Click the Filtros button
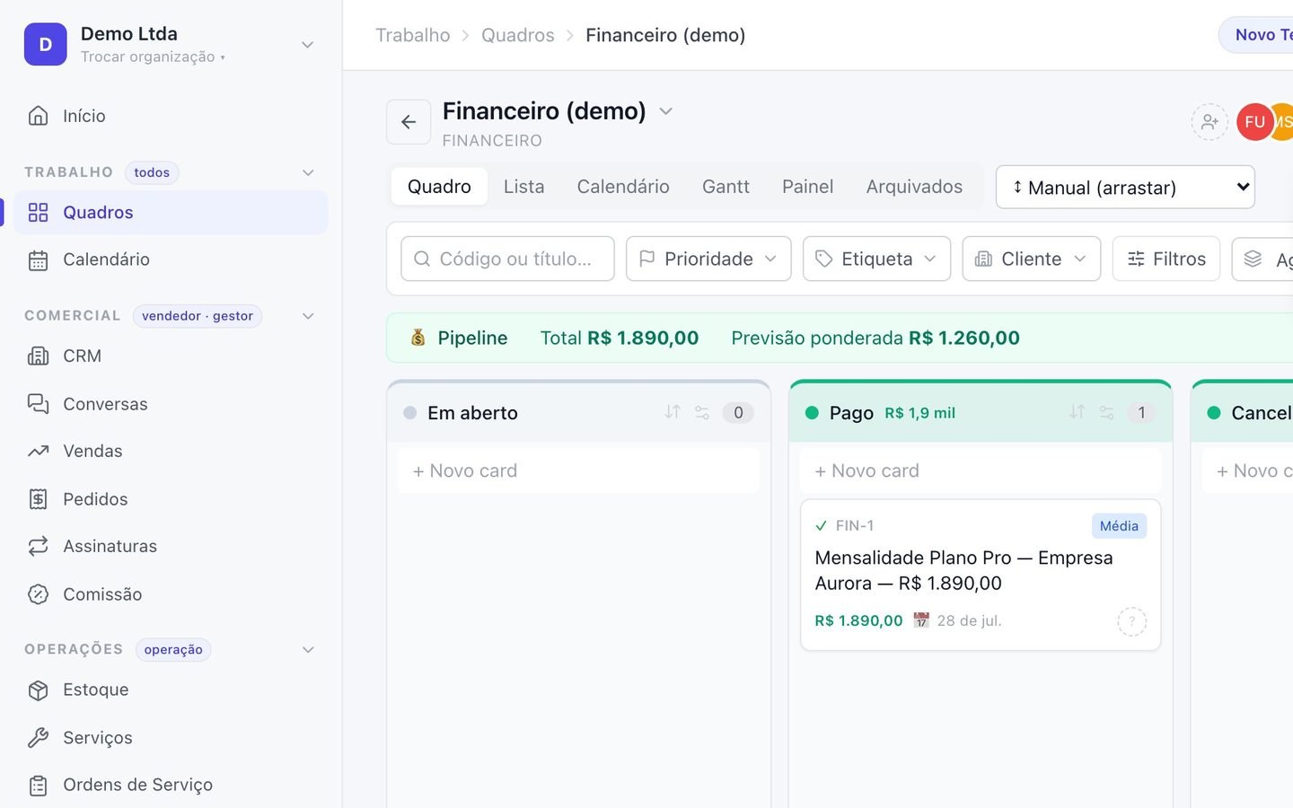Image resolution: width=1293 pixels, height=808 pixels. tap(1165, 259)
